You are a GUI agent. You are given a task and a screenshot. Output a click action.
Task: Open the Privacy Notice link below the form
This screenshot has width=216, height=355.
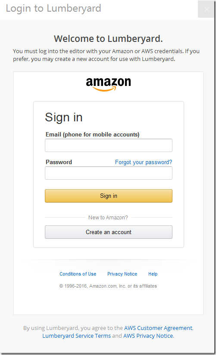coord(122,274)
